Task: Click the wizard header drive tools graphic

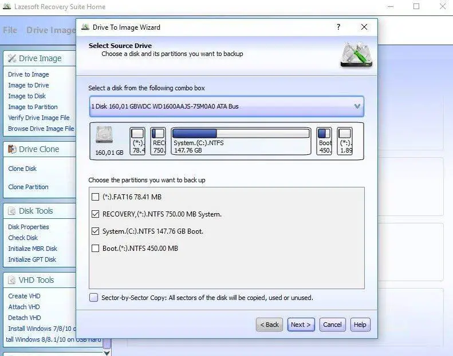Action: tap(356, 55)
